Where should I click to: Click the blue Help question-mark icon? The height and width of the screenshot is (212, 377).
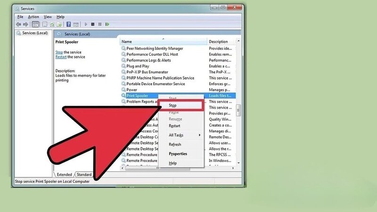coord(68,24)
